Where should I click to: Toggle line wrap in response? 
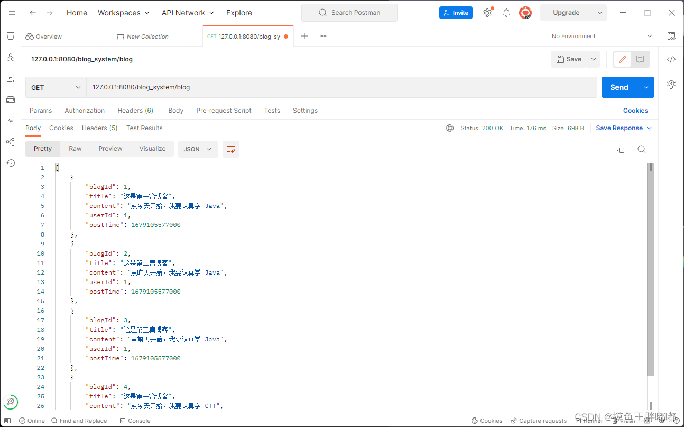(x=231, y=149)
